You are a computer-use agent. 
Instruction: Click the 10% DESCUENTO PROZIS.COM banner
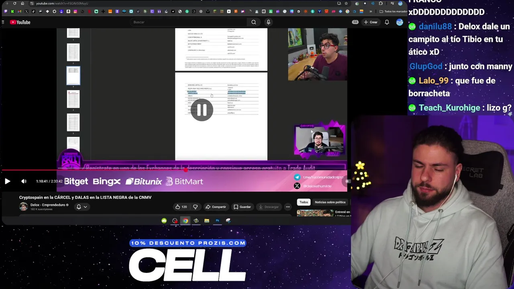[188, 243]
